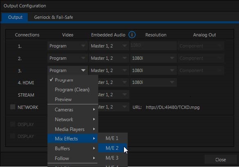
Task: Open Embedded Audio dropdown for NETWORK row
Action: tap(113, 107)
